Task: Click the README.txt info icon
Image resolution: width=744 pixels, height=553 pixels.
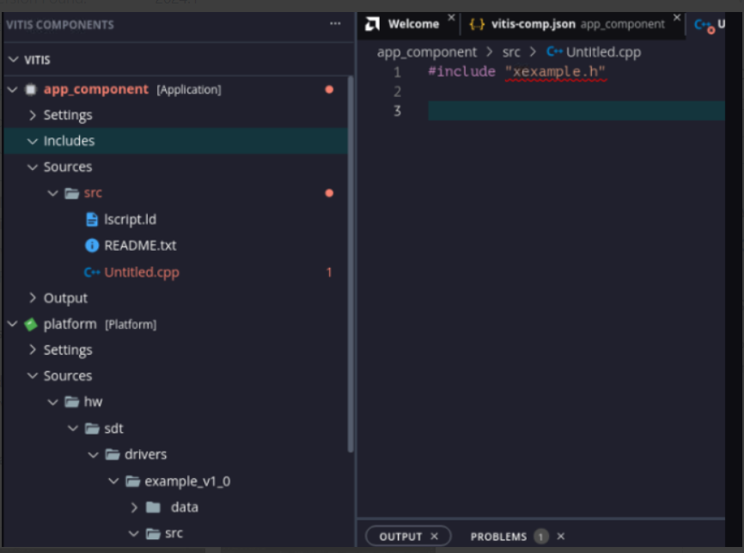Action: coord(92,246)
